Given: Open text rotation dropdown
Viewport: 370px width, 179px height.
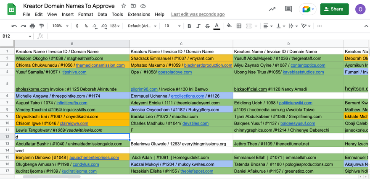Looking at the screenshot, I should click(306, 26).
